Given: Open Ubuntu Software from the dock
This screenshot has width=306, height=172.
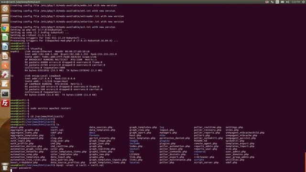Looking at the screenshot, I should click(x=5, y=65).
